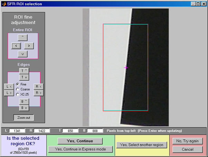
Task: Click the MATLAB icon in title bar
Action: (x=4, y=4)
